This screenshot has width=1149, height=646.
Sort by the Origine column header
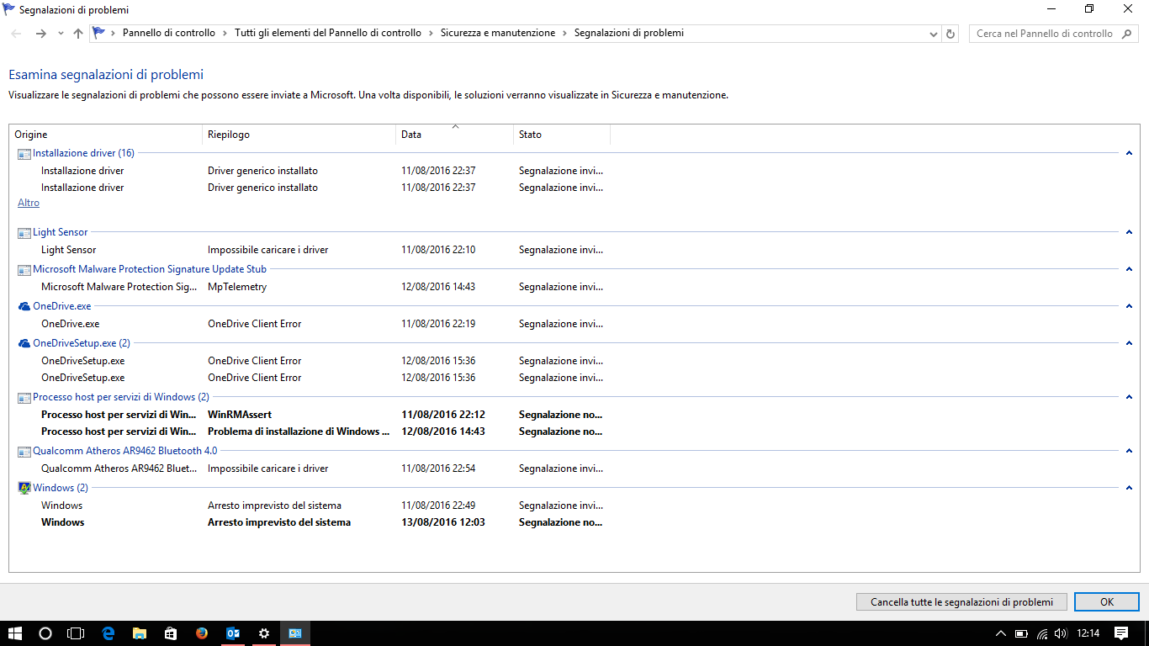point(106,135)
